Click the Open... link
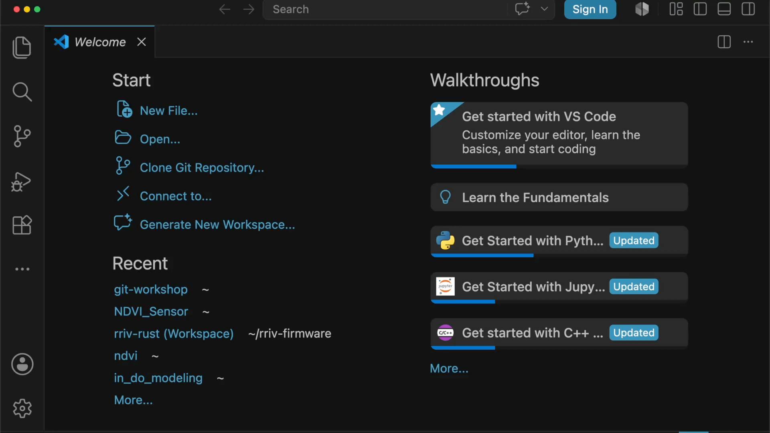 [160, 139]
